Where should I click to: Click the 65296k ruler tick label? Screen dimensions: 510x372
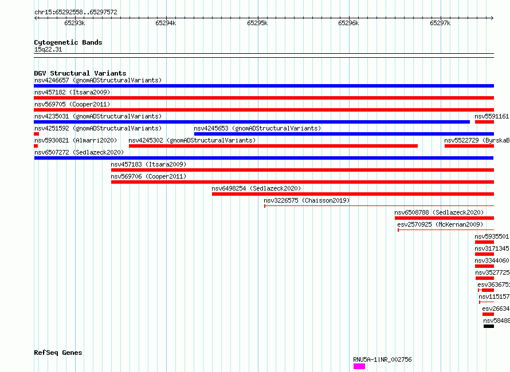click(x=348, y=23)
